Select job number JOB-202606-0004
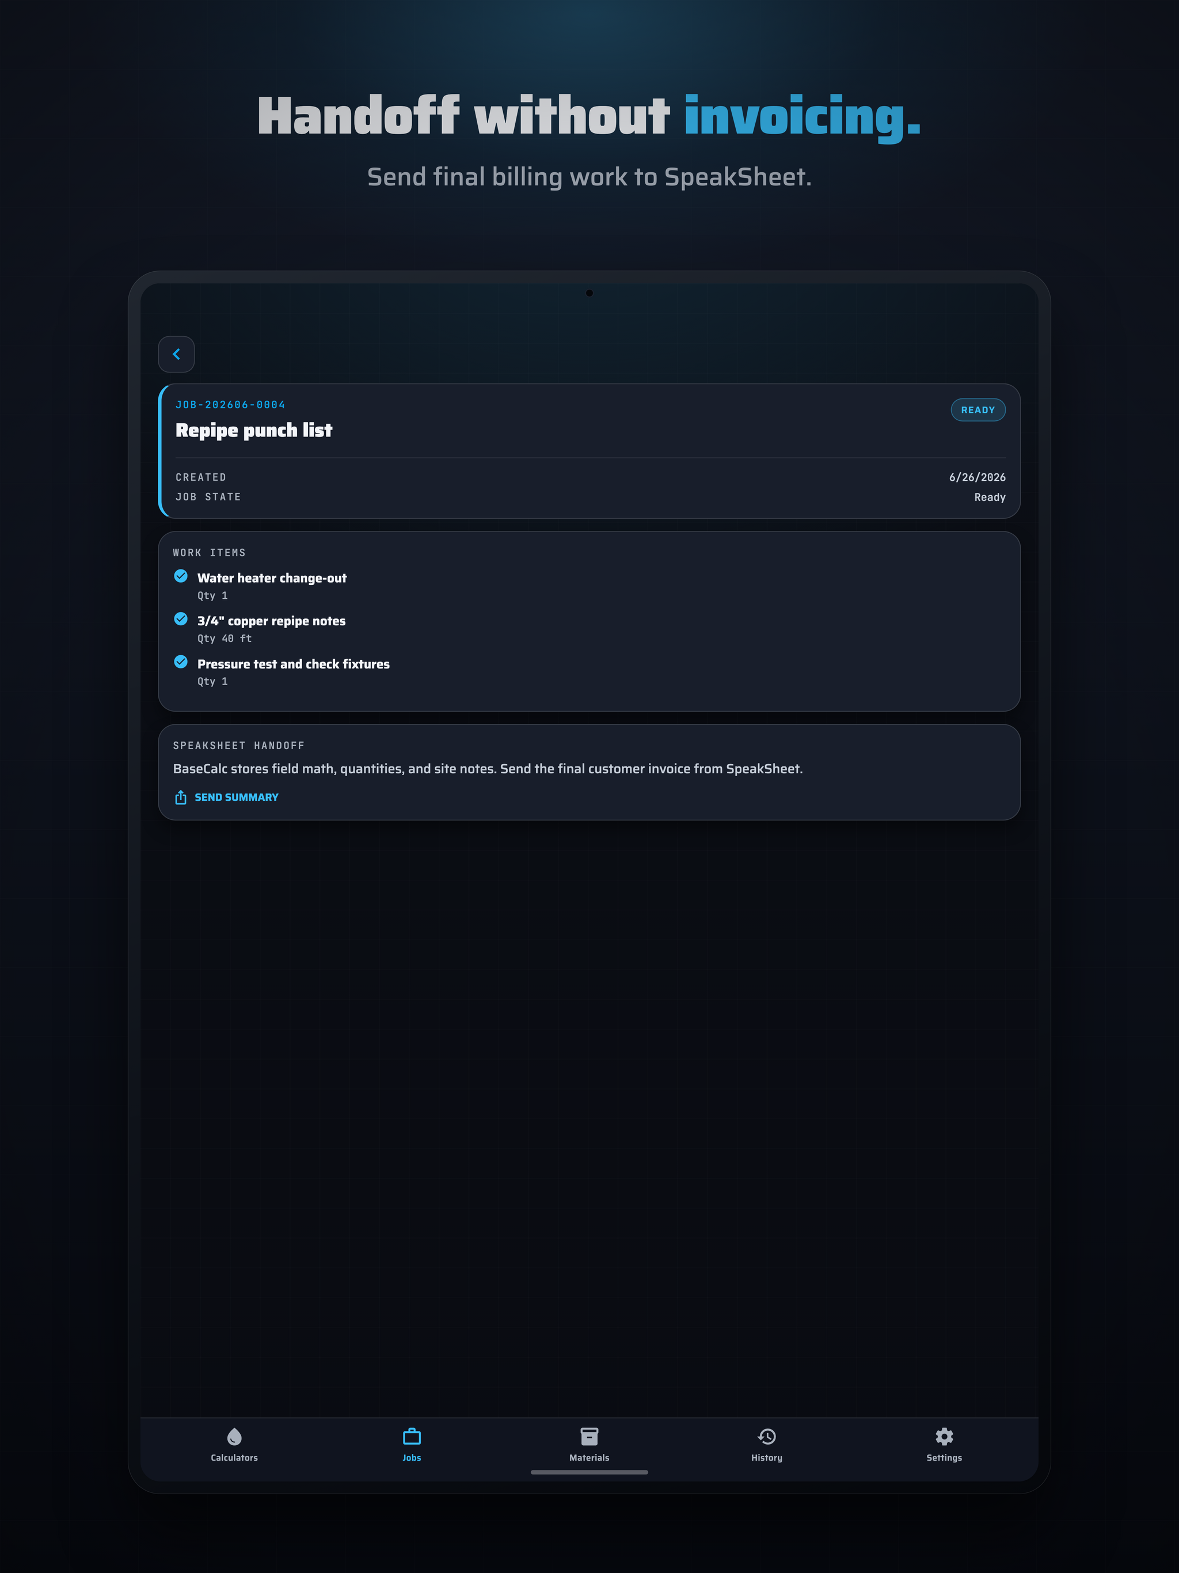 [x=230, y=405]
